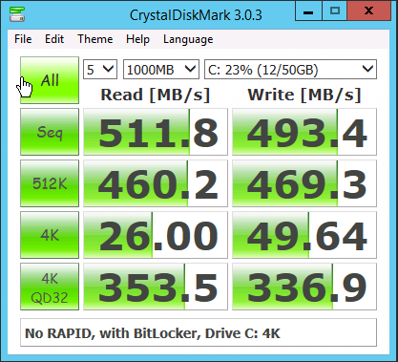Viewport: 398px width, 362px height.
Task: Start the 512K random test
Action: pos(50,183)
